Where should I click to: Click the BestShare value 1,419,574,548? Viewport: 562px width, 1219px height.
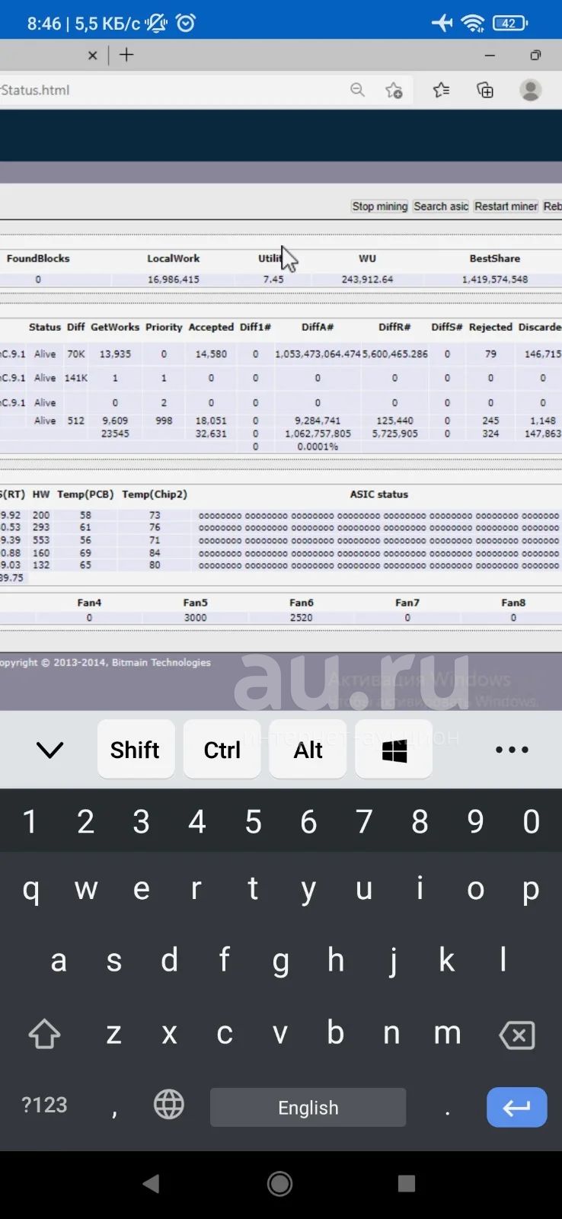tap(495, 280)
